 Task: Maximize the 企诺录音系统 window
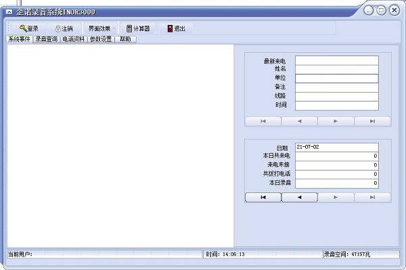coord(381,10)
